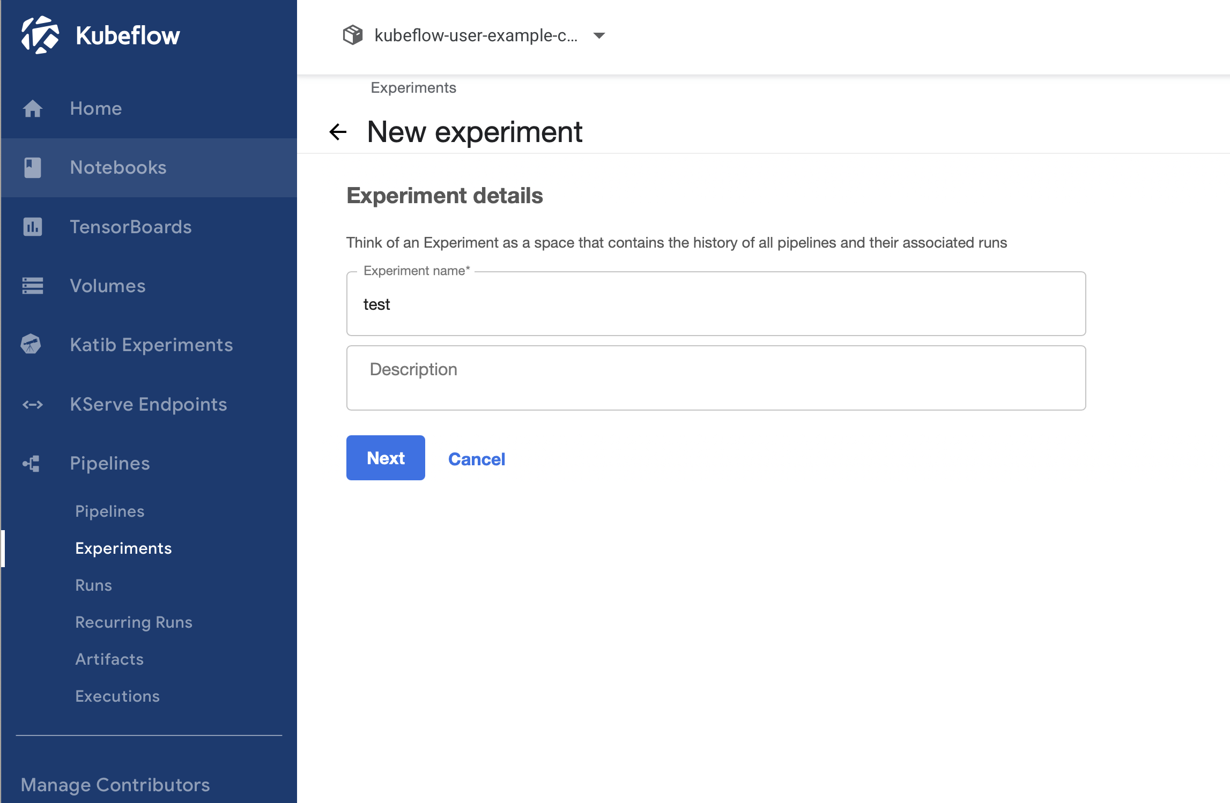Click the Kubeflow logo icon
Screen dimensions: 1230x803
[40, 35]
